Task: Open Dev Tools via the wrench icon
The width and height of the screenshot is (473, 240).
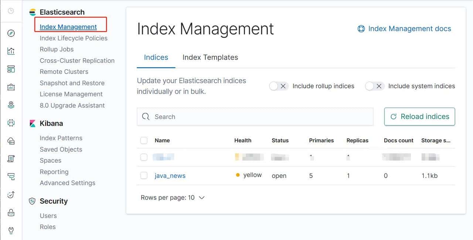Action: click(11, 231)
